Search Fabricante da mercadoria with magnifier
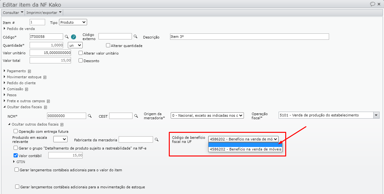384x194 pixels. (157, 139)
